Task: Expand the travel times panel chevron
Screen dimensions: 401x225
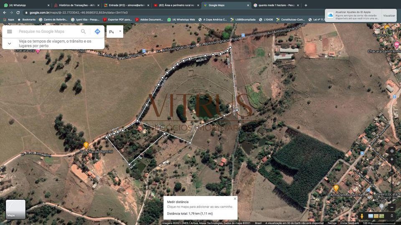Action: pos(10,44)
